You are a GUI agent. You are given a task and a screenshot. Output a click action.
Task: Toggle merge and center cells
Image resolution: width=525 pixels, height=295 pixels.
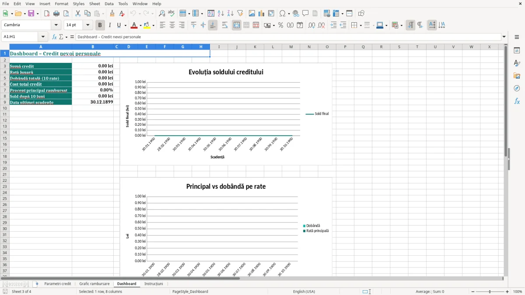[237, 25]
